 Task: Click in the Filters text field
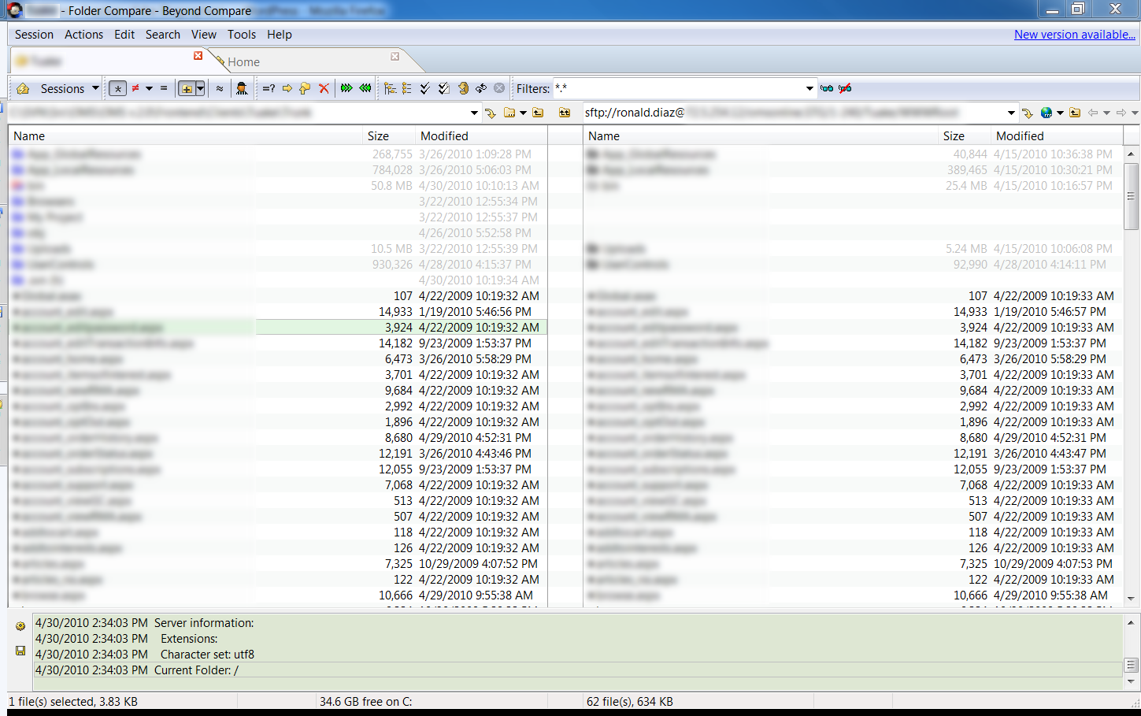point(677,88)
